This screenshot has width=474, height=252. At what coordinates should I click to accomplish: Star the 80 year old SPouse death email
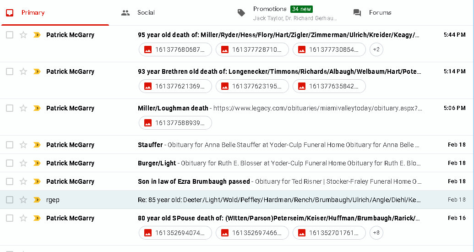(x=23, y=218)
